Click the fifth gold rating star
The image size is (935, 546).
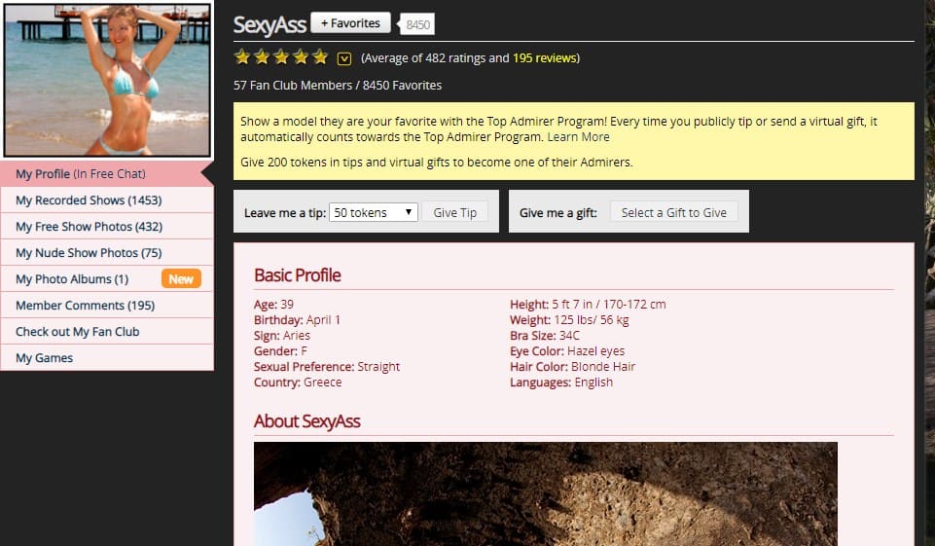(x=320, y=57)
